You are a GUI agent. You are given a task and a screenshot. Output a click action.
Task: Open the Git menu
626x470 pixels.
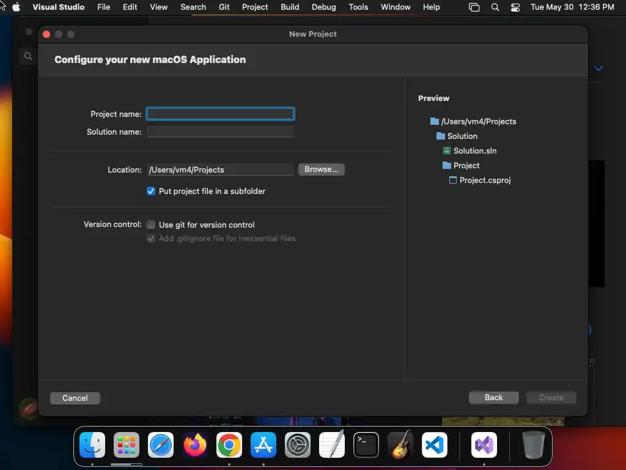tap(224, 7)
